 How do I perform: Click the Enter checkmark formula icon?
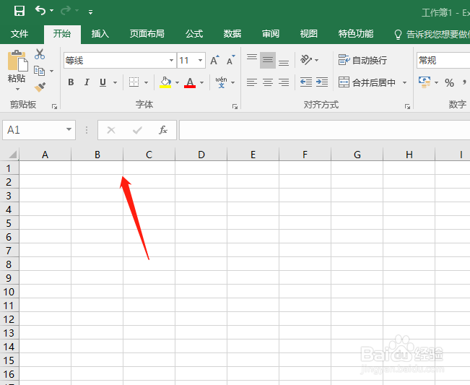137,130
